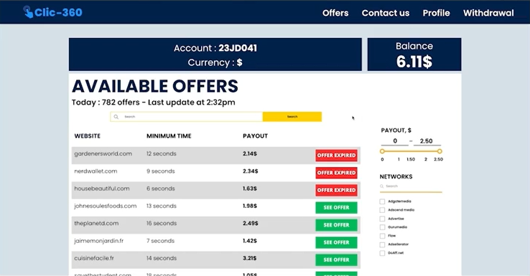
Task: Click the Balance amount 6.11$
Action: 414,62
